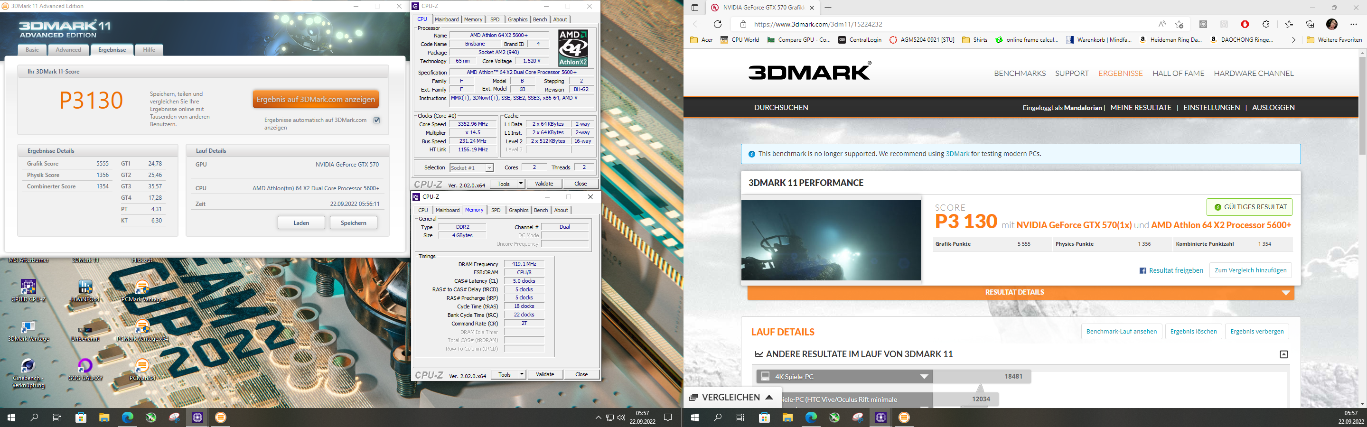Collapse the Andere Resultate section icon
Screen dimensions: 1367x427
click(x=1283, y=354)
